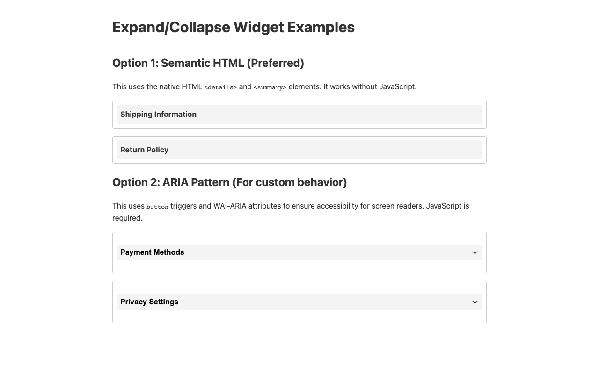Click the "Expand/Collapse Widget Examples" page title
The width and height of the screenshot is (599, 374).
point(233,27)
